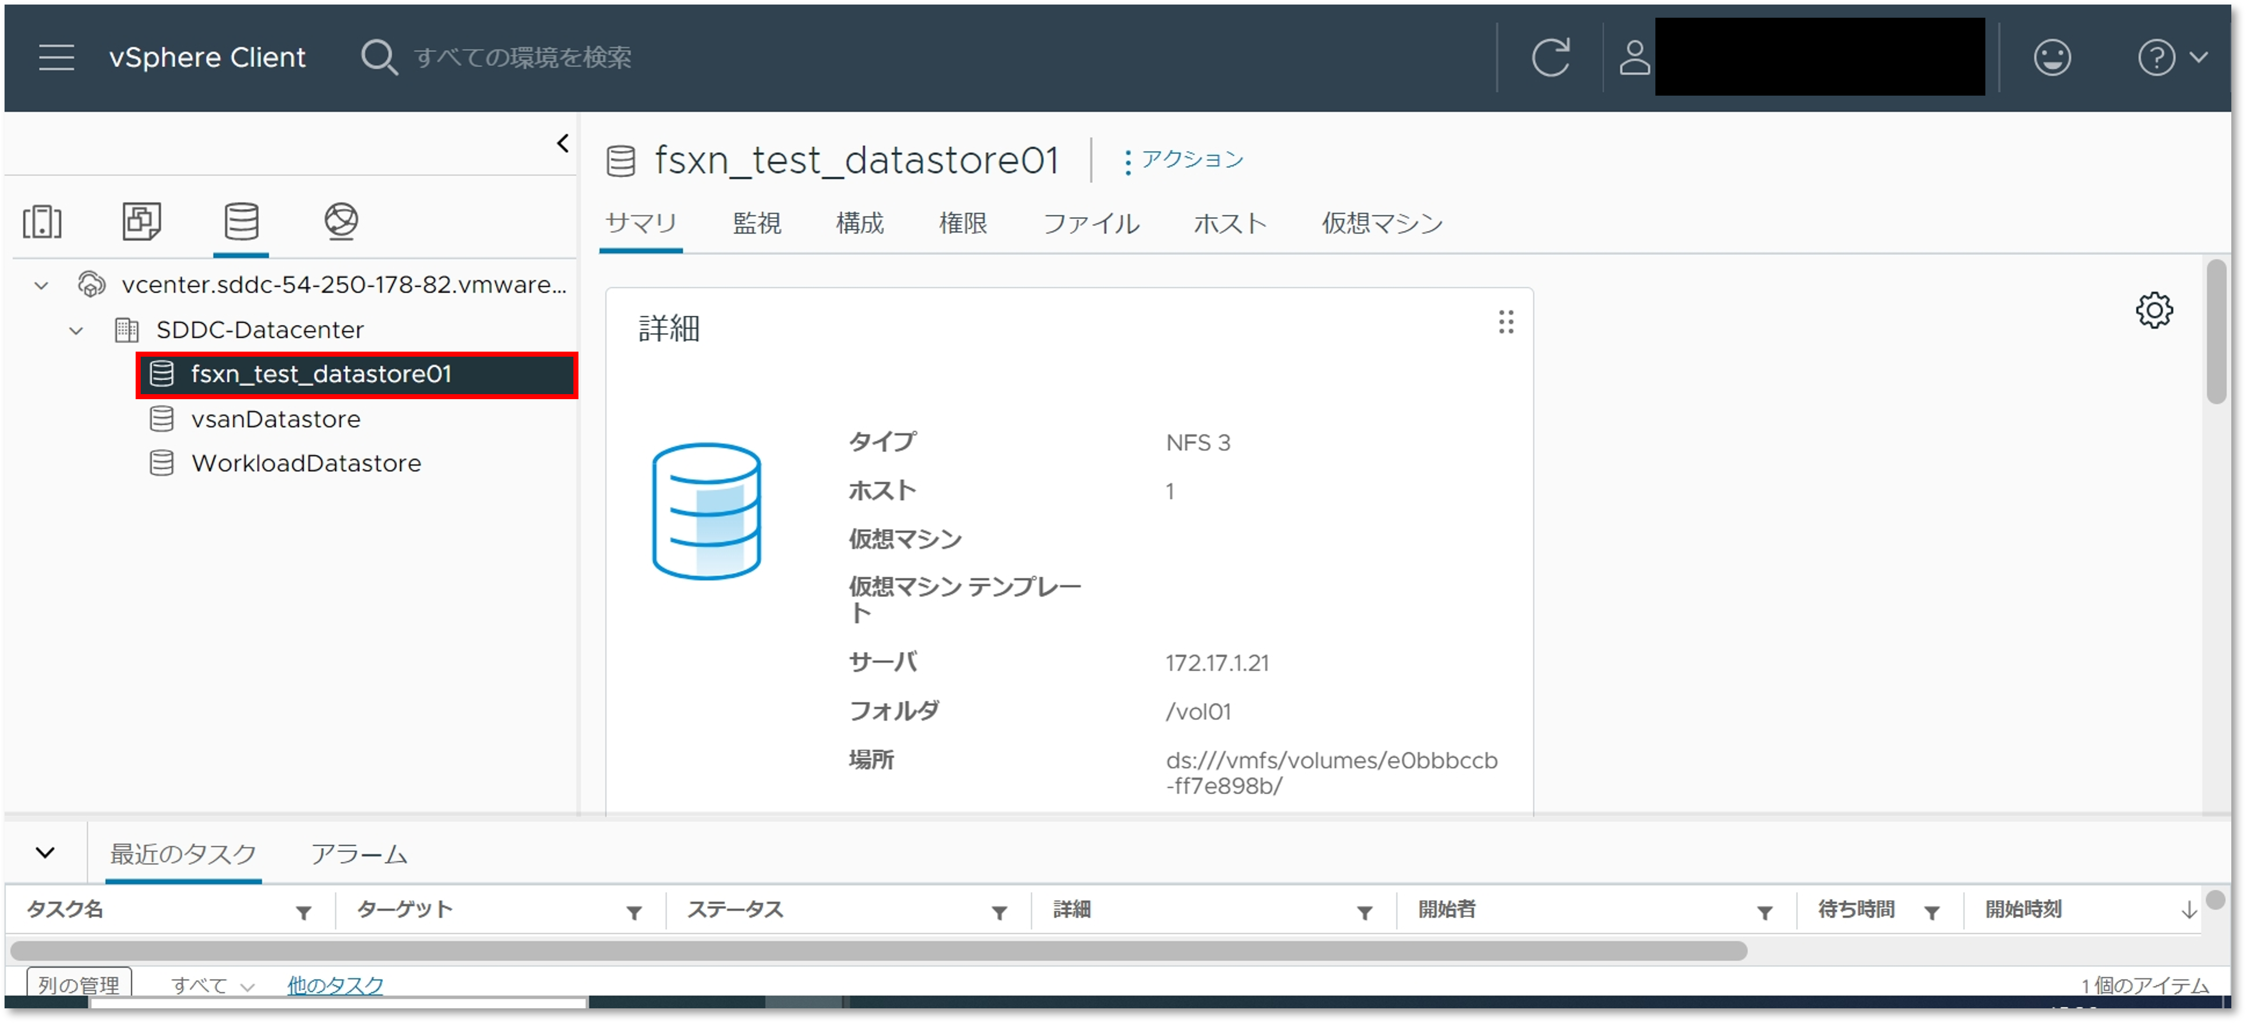
Task: Switch to アラーム tab
Action: pos(359,854)
